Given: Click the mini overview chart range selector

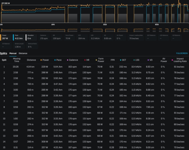Looking at the screenshot, I should [94, 30].
